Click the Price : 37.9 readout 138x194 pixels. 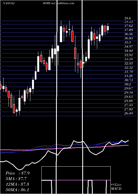tap(18, 173)
